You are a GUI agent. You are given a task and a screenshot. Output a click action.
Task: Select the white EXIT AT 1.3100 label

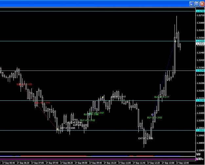pos(75,123)
